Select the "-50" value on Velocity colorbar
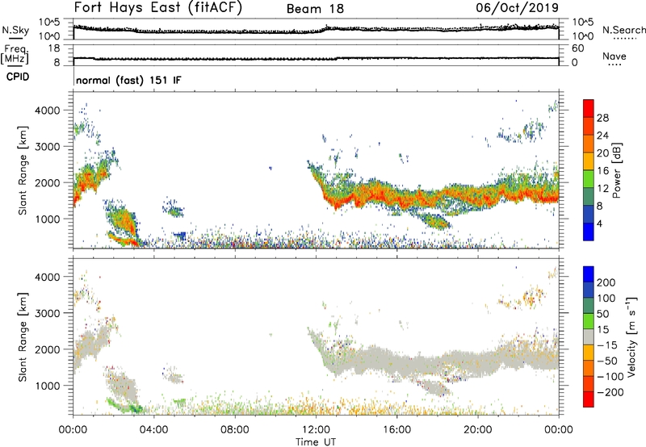Viewport: 646px width, 447px height. (607, 361)
